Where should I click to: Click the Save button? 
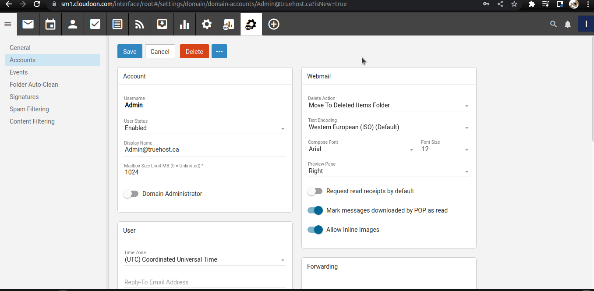point(130,51)
